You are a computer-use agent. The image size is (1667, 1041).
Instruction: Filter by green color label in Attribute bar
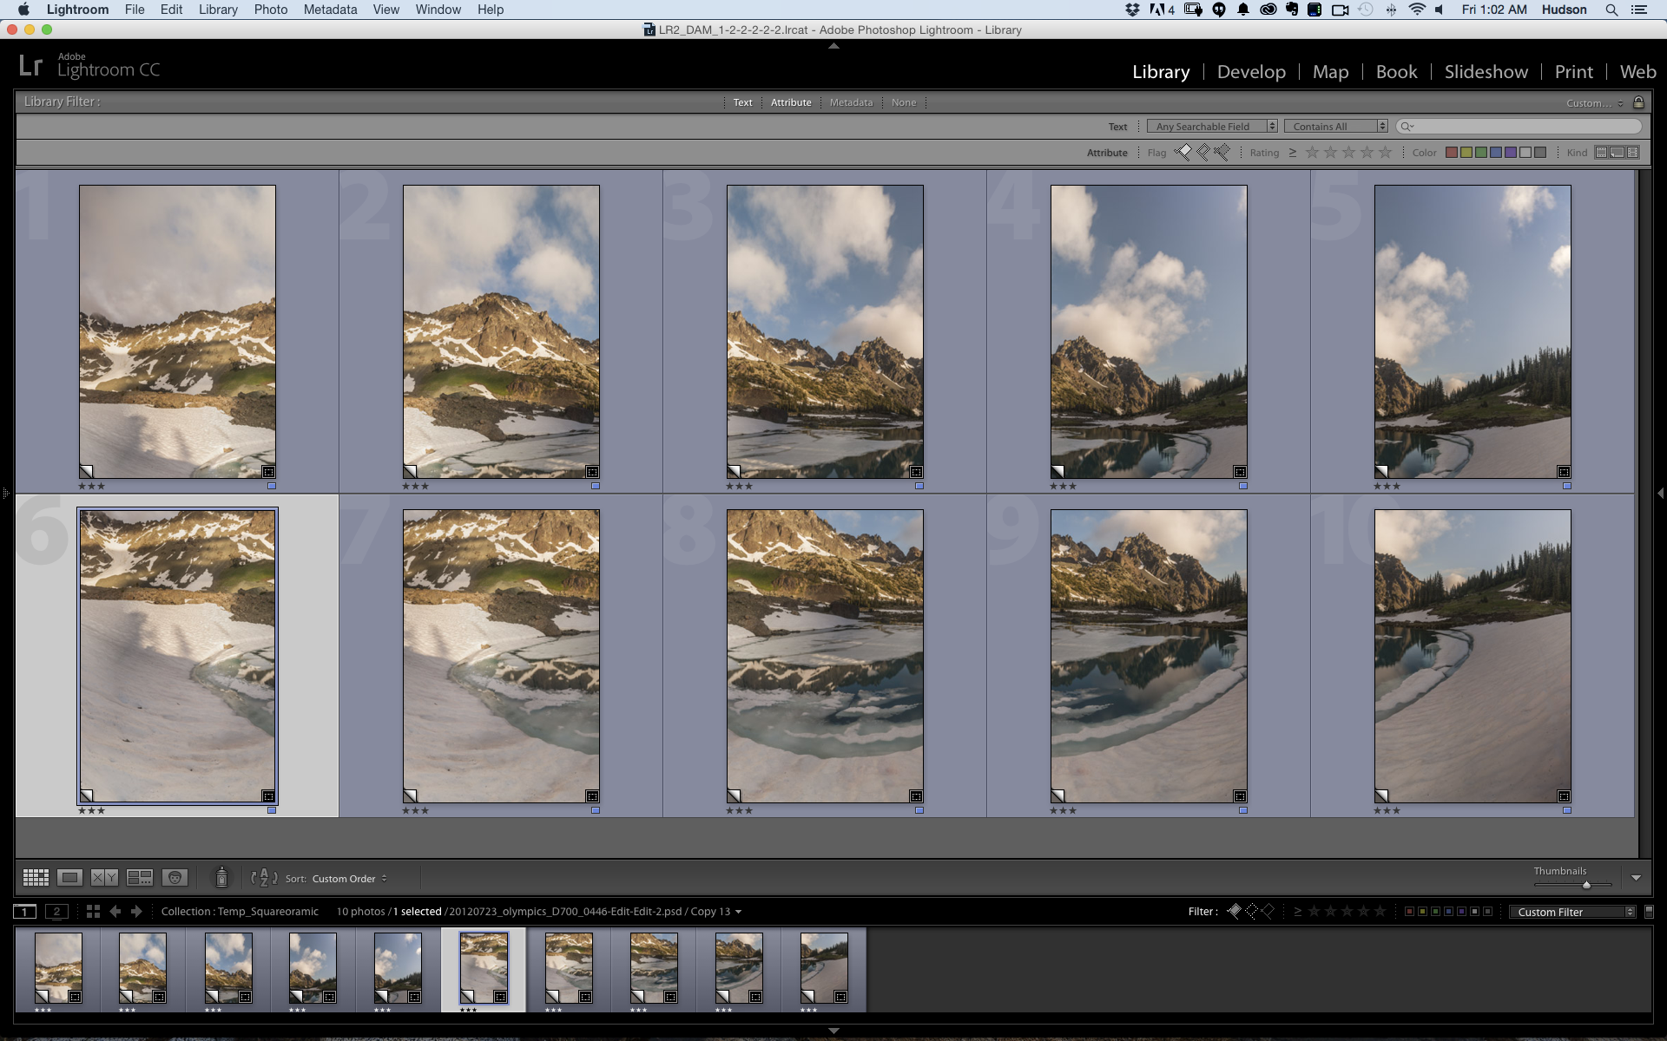tap(1481, 153)
